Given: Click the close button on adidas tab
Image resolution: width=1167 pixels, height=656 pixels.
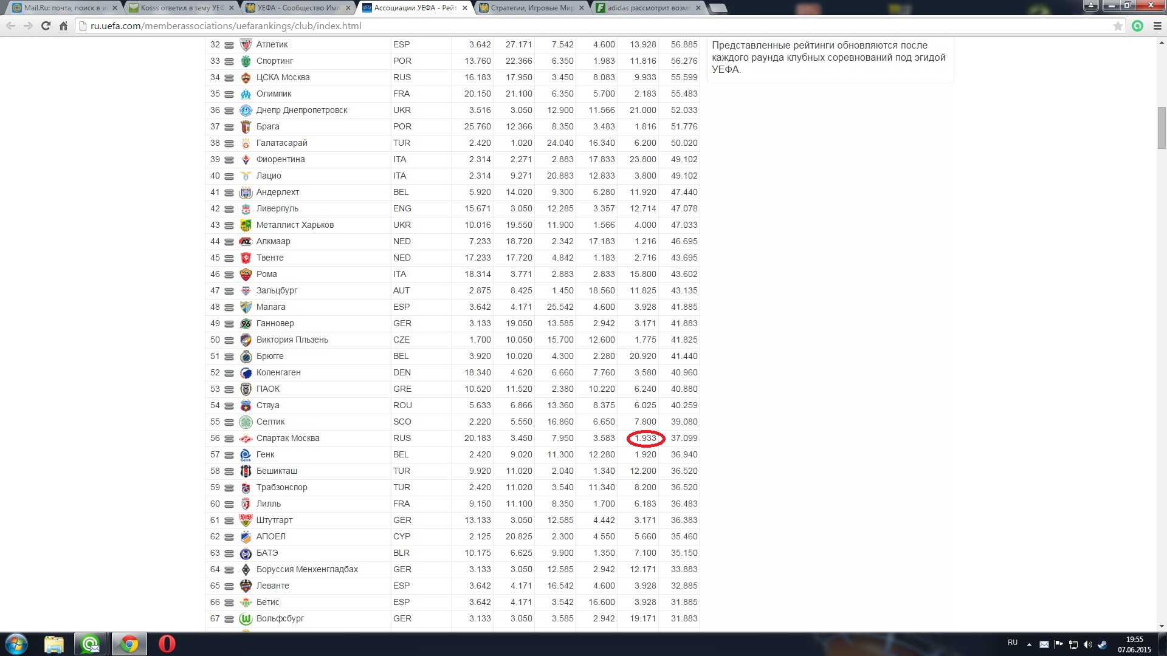Looking at the screenshot, I should (698, 8).
